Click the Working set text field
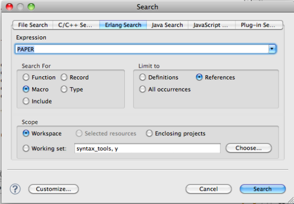 point(148,148)
